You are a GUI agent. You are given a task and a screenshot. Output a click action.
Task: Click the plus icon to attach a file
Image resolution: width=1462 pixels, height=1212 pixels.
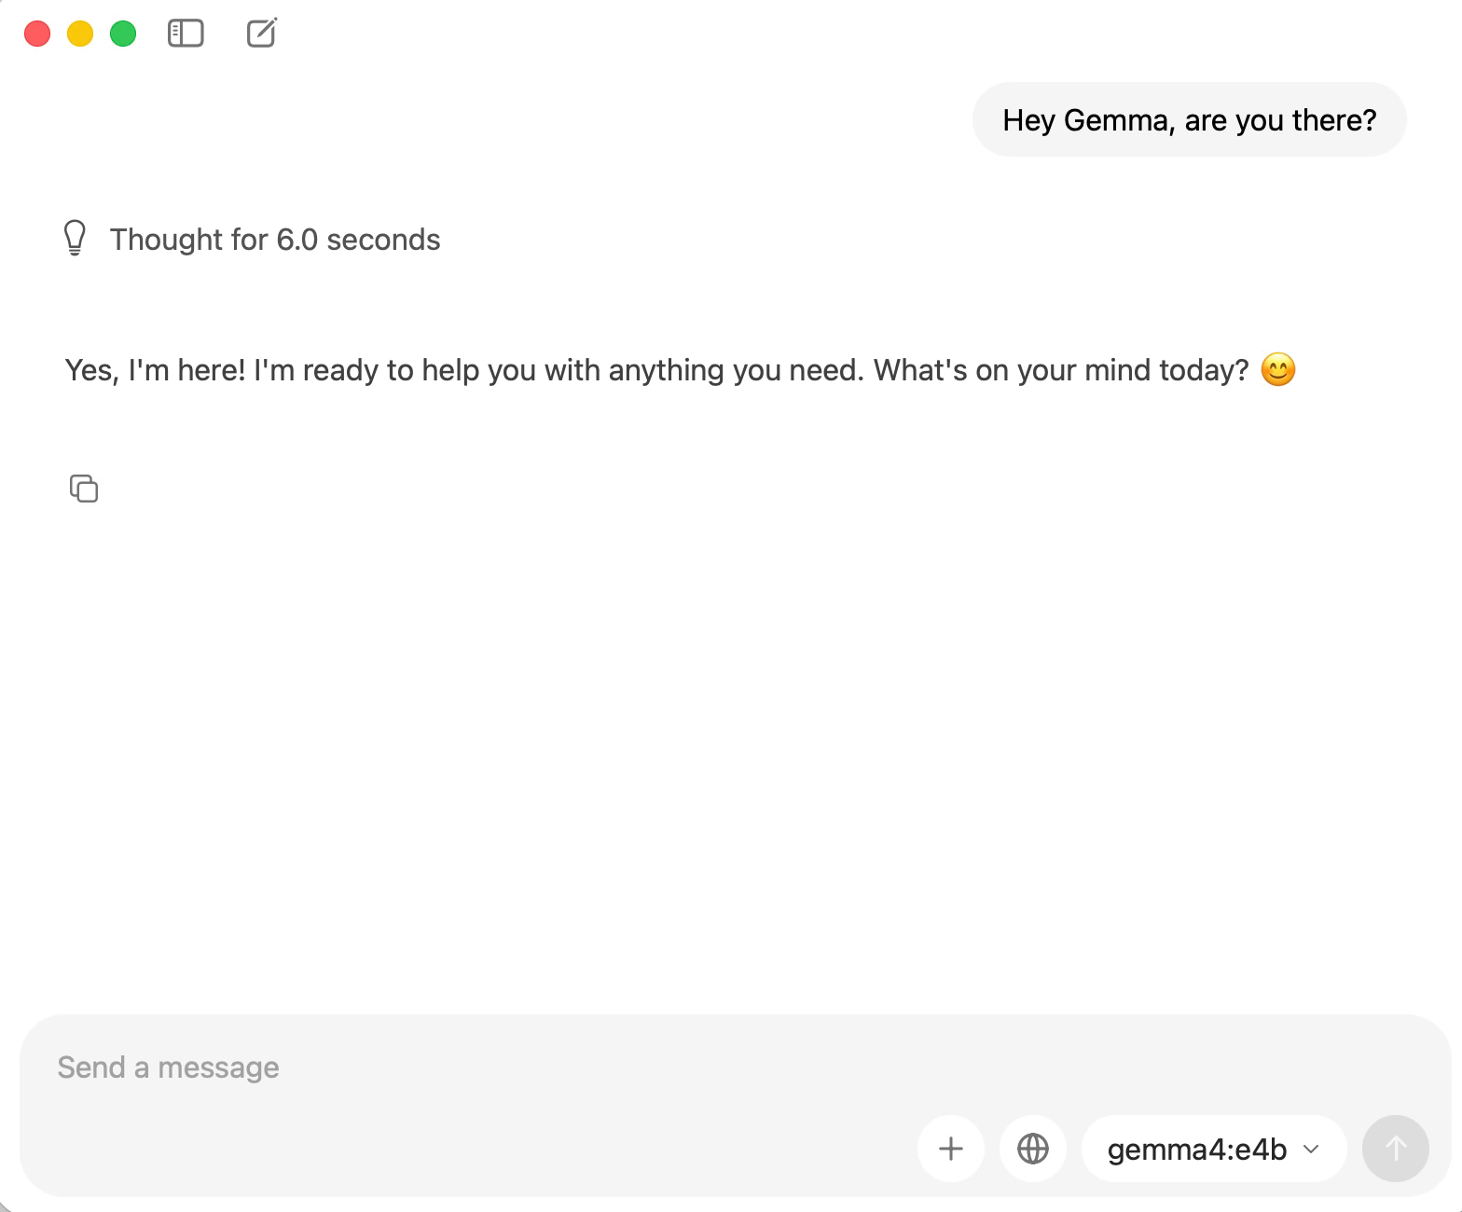[x=950, y=1149]
